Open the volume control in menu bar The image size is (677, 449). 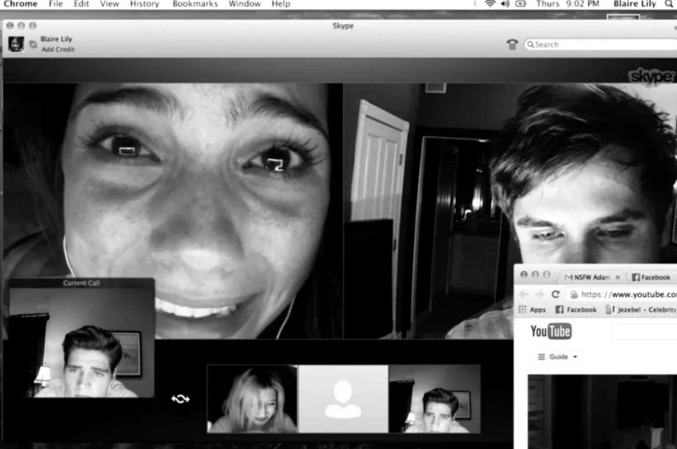505,4
